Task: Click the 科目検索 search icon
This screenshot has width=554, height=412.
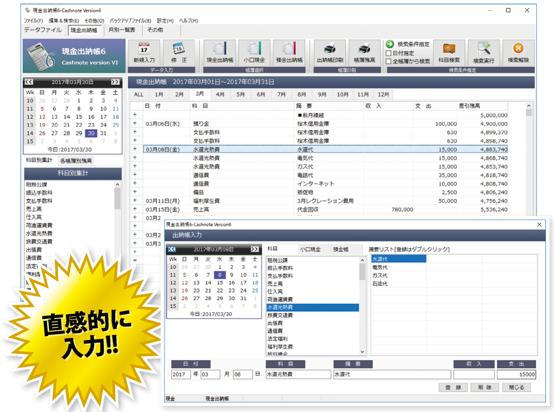Action: [x=449, y=49]
